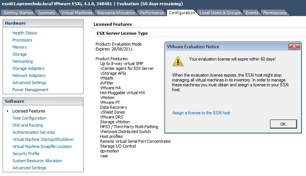Open Virtual Machine Swapfile Location
This screenshot has height=176, width=306.
[42, 146]
